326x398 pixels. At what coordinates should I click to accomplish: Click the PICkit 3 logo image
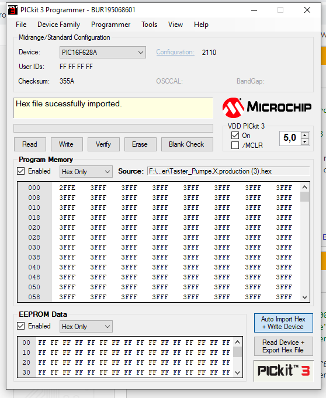[283, 371]
